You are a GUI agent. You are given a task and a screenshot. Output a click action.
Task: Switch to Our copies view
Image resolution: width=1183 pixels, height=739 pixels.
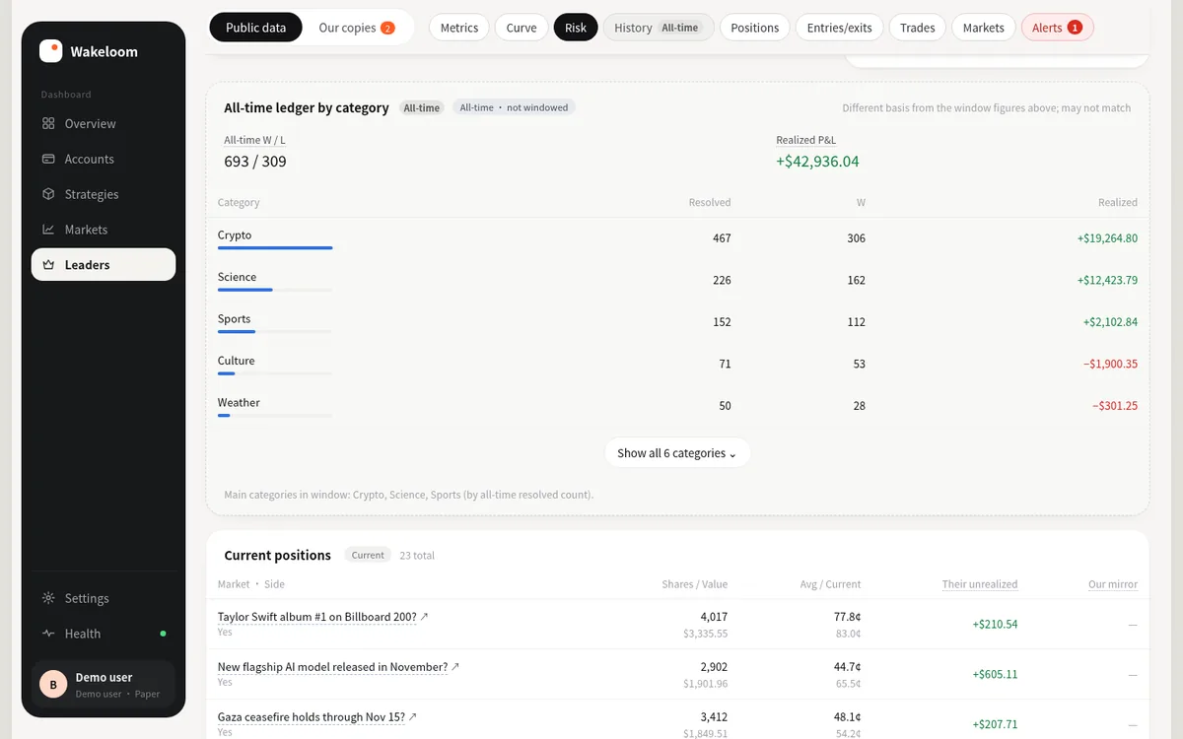point(357,28)
